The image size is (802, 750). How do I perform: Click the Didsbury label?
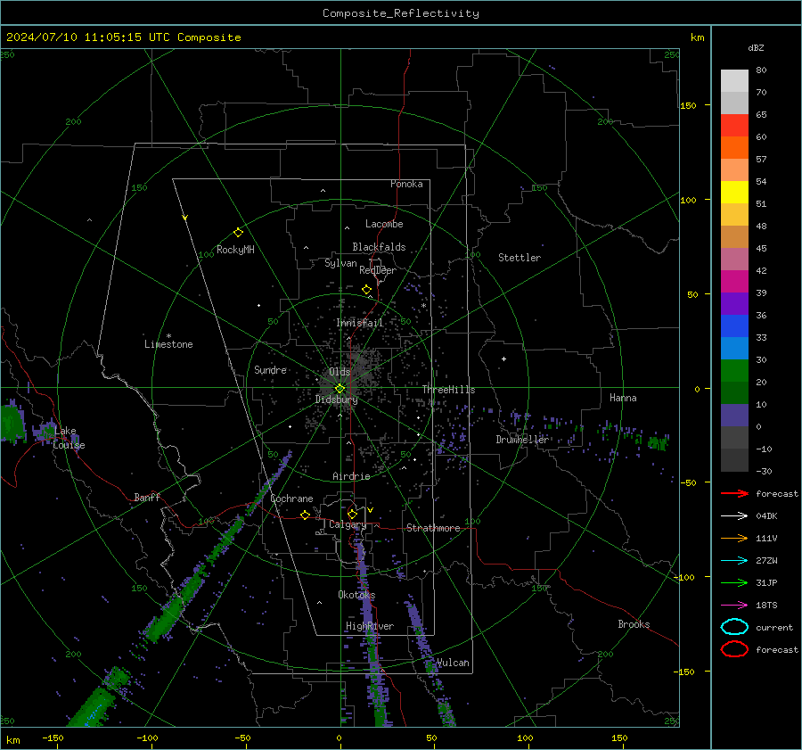click(x=336, y=400)
